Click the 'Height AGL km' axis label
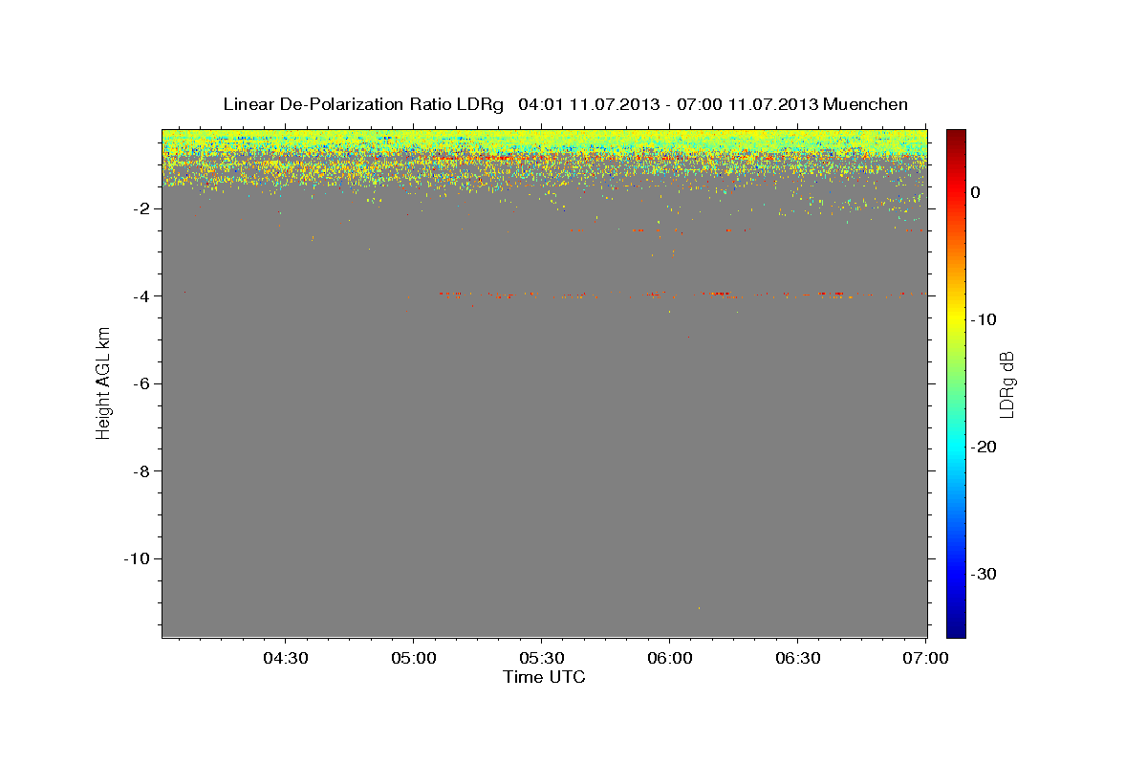The height and width of the screenshot is (765, 1147). point(103,382)
